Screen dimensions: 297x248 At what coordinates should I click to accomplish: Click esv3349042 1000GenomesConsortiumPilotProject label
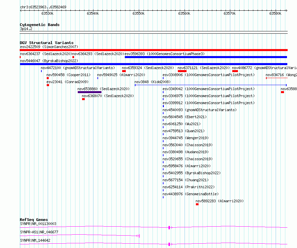[209, 89]
